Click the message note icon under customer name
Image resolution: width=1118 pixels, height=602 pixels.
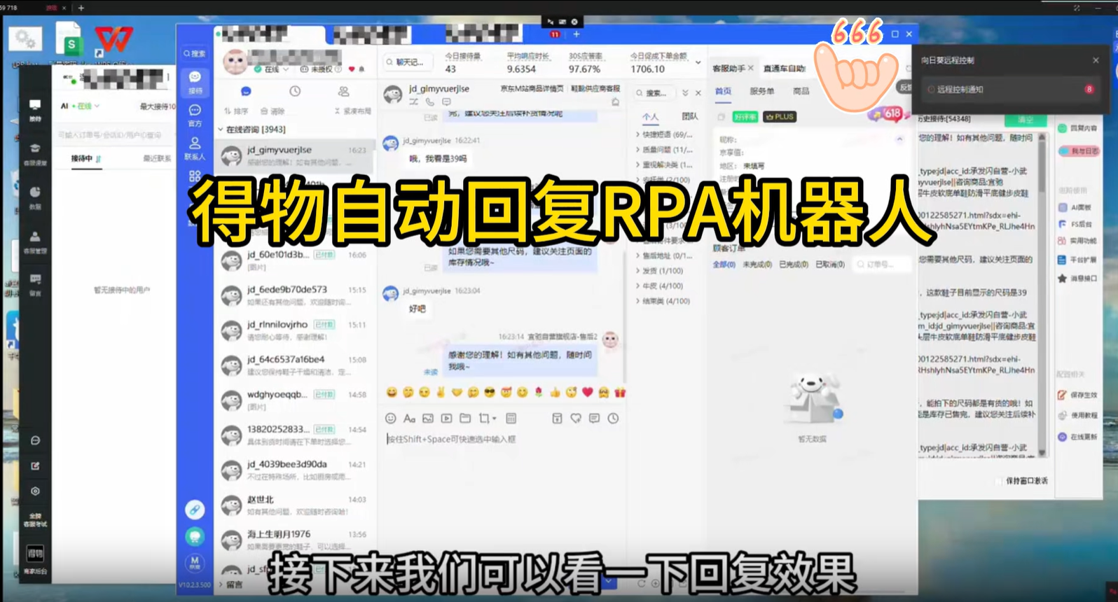(x=446, y=102)
